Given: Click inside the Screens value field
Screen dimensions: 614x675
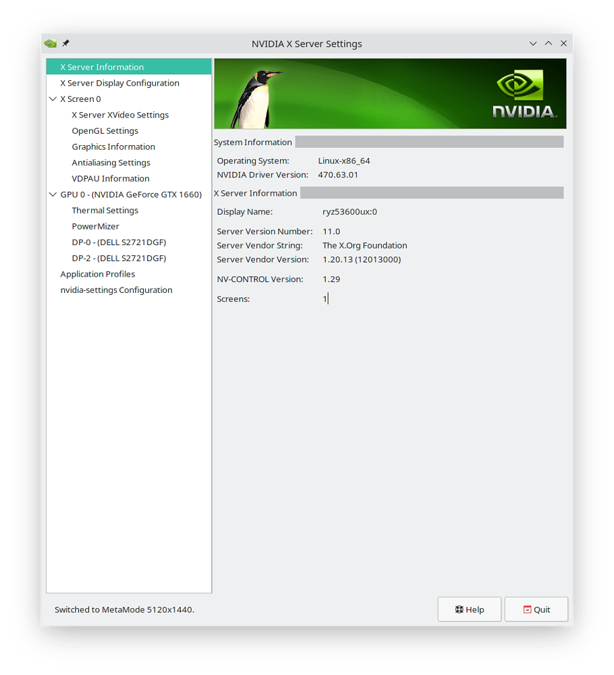Looking at the screenshot, I should 324,298.
